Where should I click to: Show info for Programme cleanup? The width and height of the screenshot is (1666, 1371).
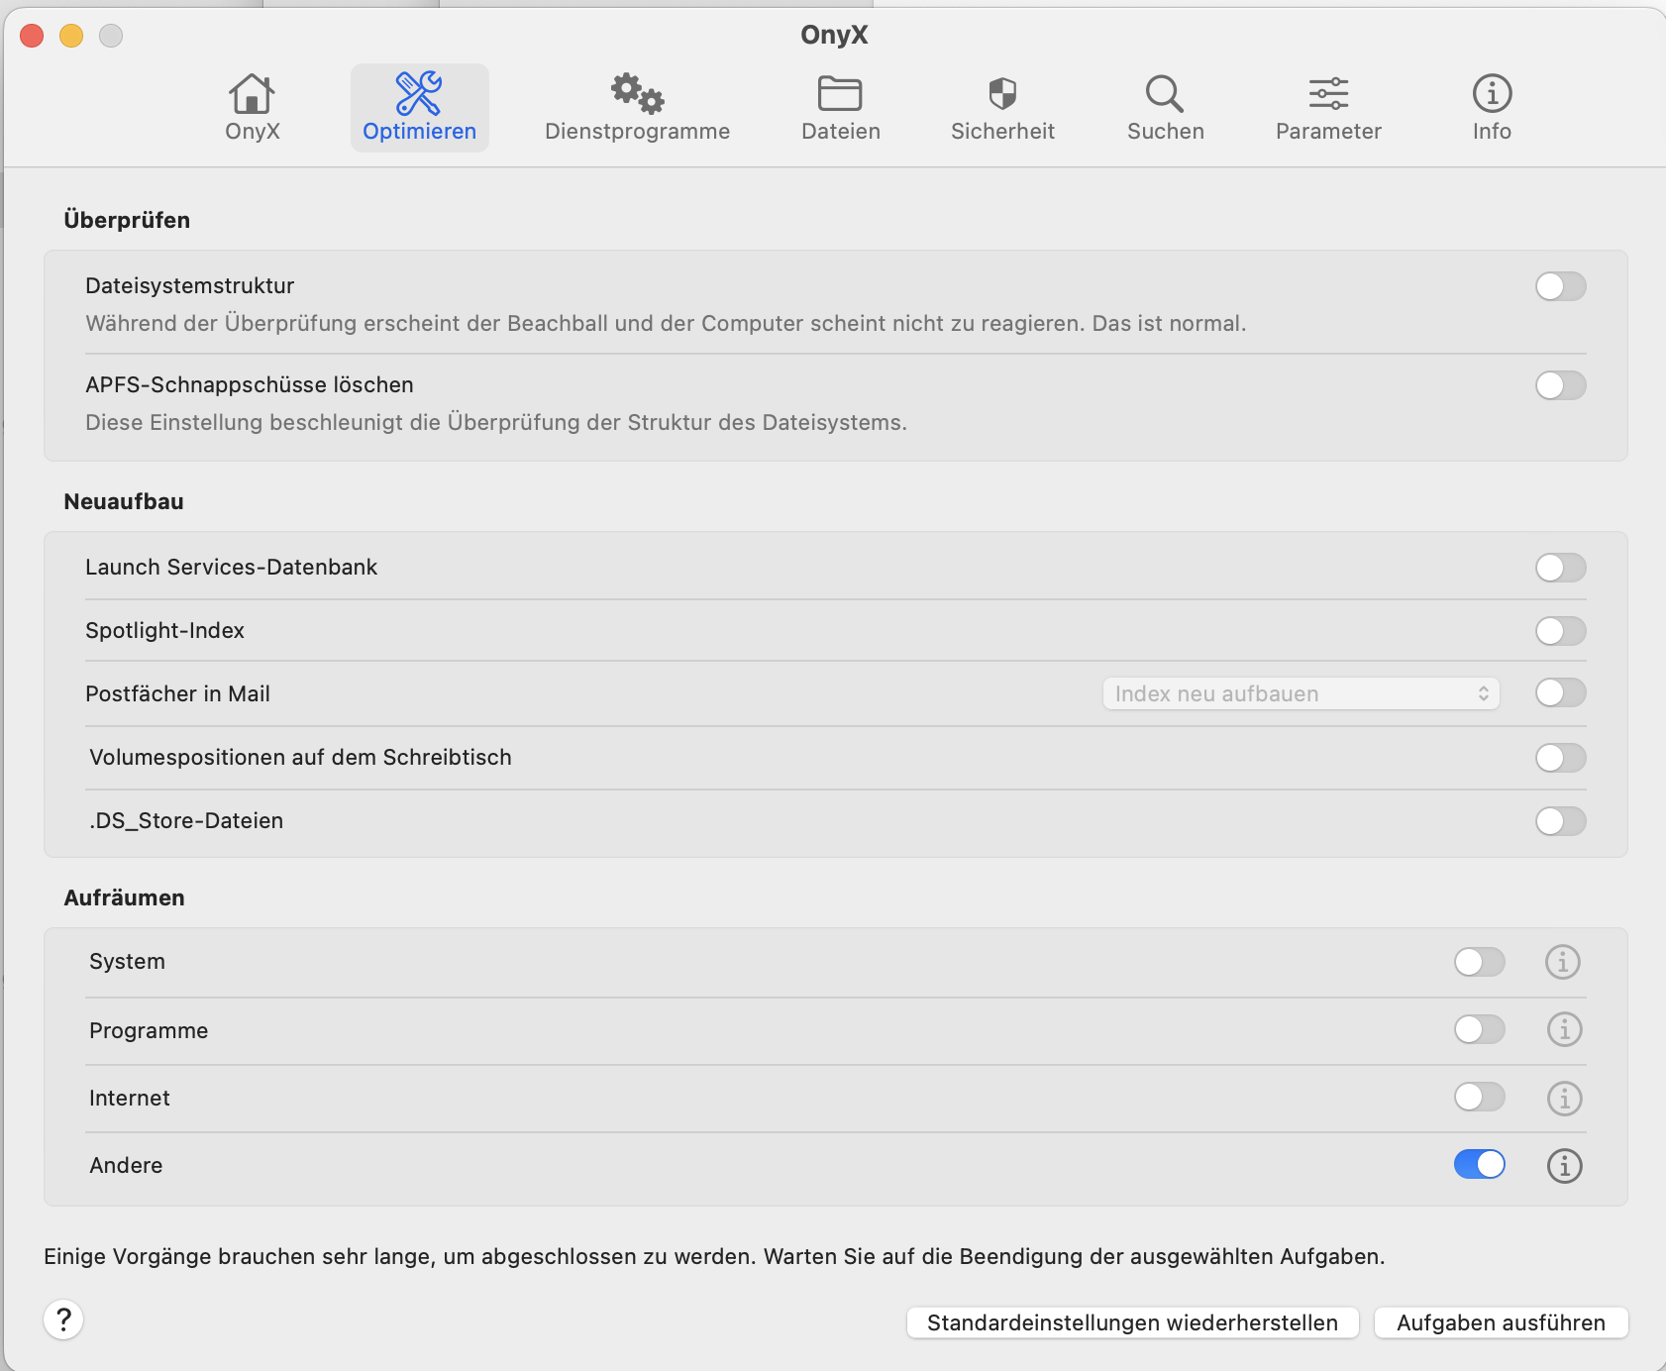pos(1565,1030)
